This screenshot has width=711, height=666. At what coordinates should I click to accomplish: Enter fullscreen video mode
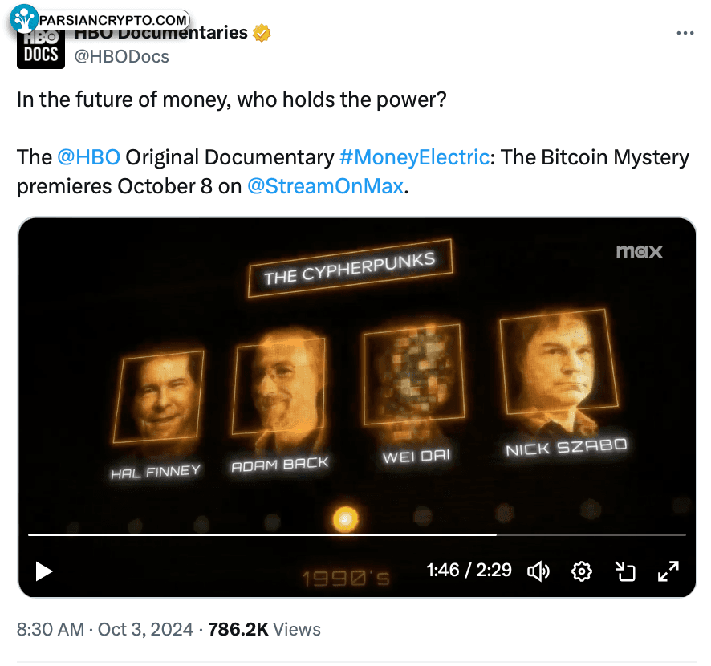coord(668,571)
